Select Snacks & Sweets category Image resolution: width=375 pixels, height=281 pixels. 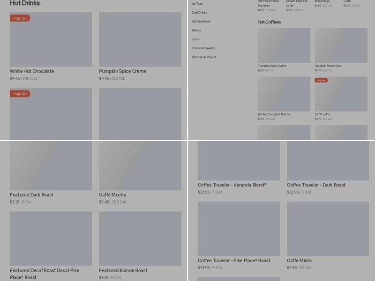[203, 48]
